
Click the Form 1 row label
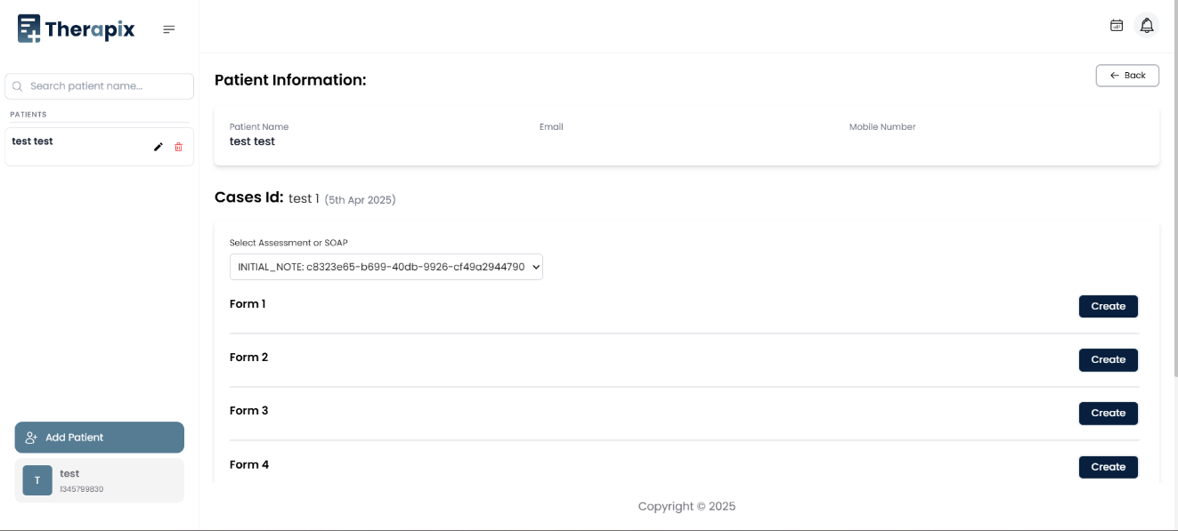click(248, 304)
